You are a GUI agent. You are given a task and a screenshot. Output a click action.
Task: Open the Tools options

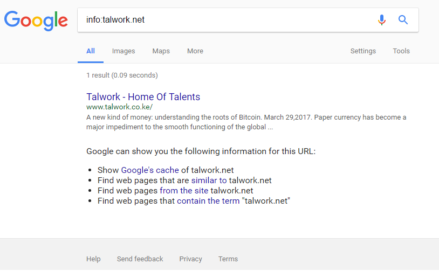pos(401,51)
